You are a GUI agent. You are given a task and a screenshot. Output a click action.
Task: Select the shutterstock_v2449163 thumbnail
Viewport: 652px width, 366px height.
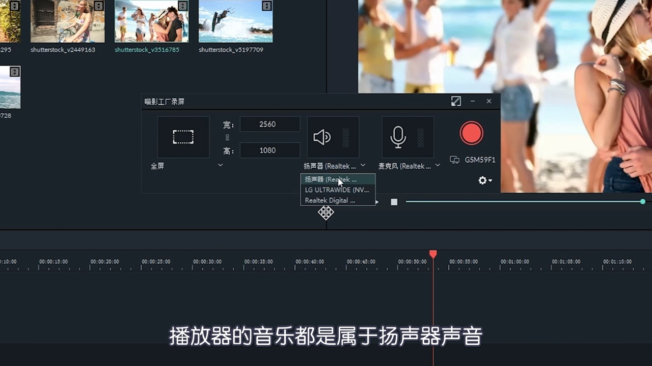click(x=67, y=21)
